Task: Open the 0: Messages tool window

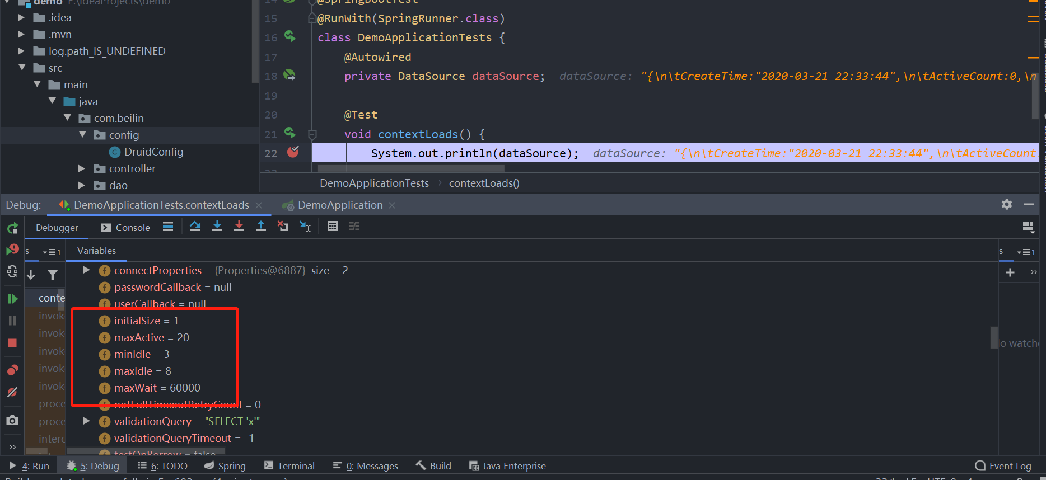Action: tap(365, 465)
